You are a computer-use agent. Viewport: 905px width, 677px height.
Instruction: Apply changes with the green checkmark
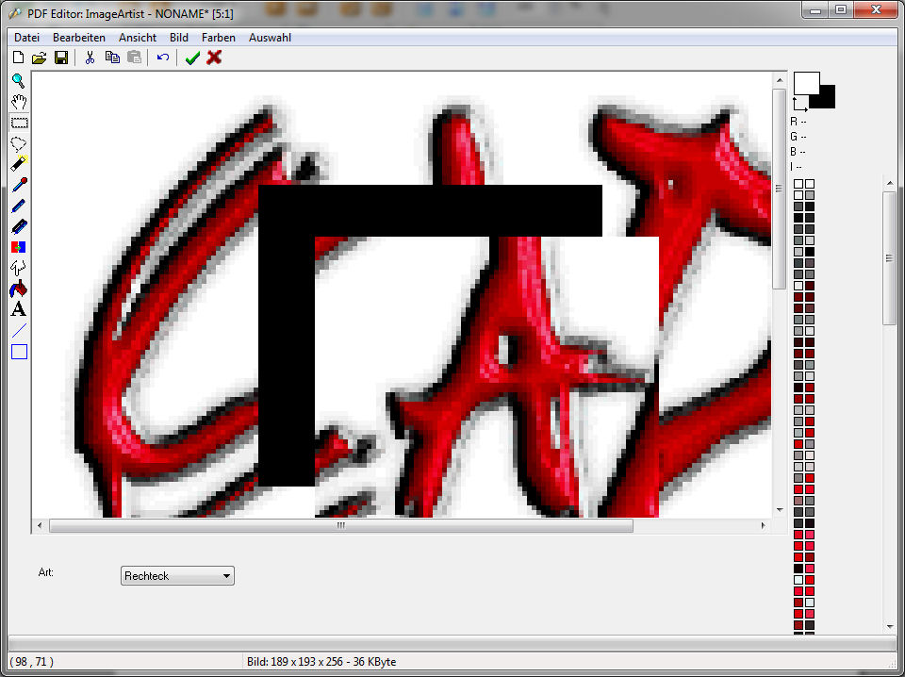[192, 58]
